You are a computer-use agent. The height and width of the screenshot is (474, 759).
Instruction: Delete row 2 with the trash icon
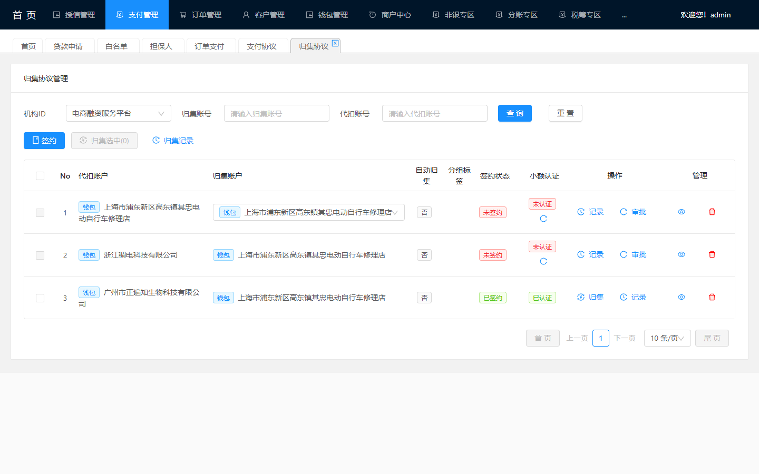(712, 254)
